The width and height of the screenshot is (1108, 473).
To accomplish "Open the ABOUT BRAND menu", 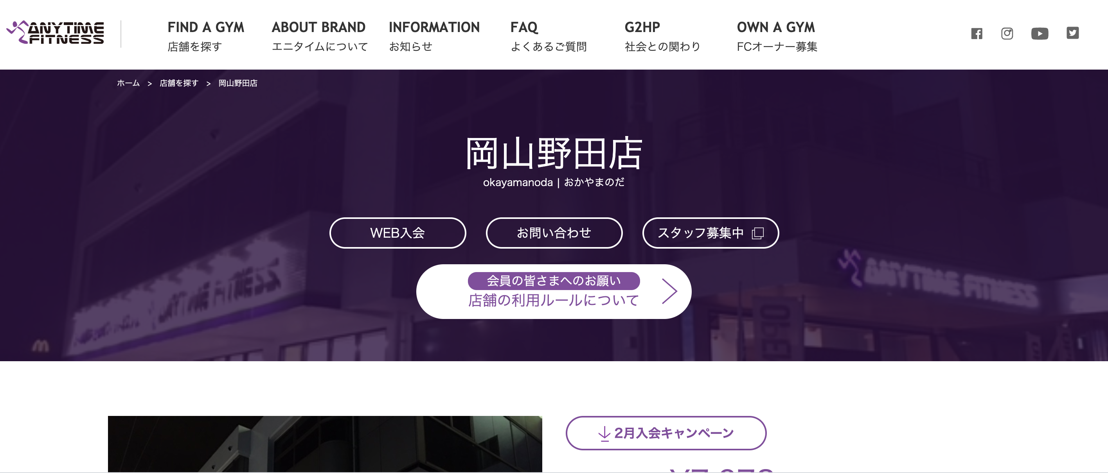I will click(320, 36).
